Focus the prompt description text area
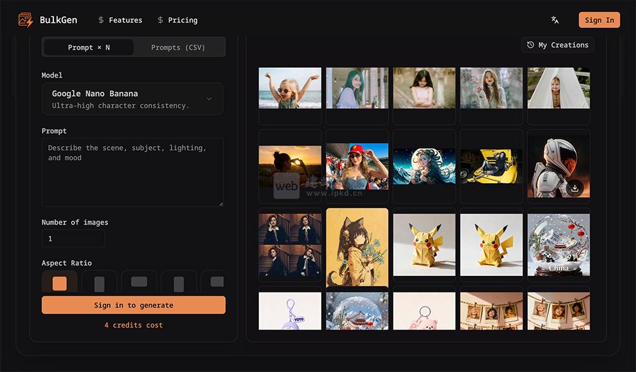 point(132,172)
